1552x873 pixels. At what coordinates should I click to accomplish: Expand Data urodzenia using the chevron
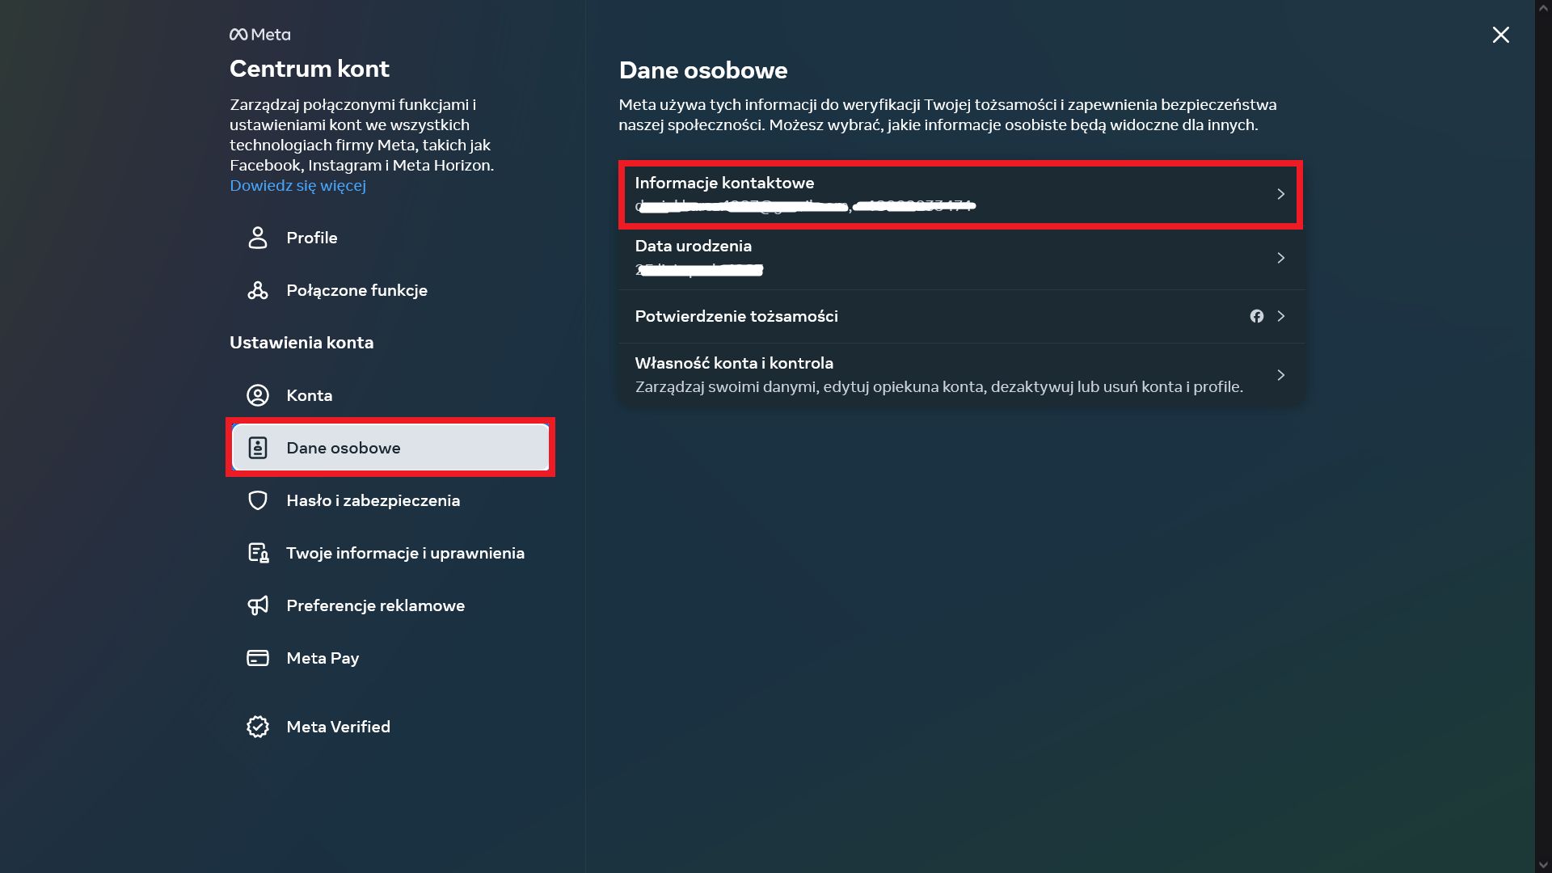point(1280,258)
